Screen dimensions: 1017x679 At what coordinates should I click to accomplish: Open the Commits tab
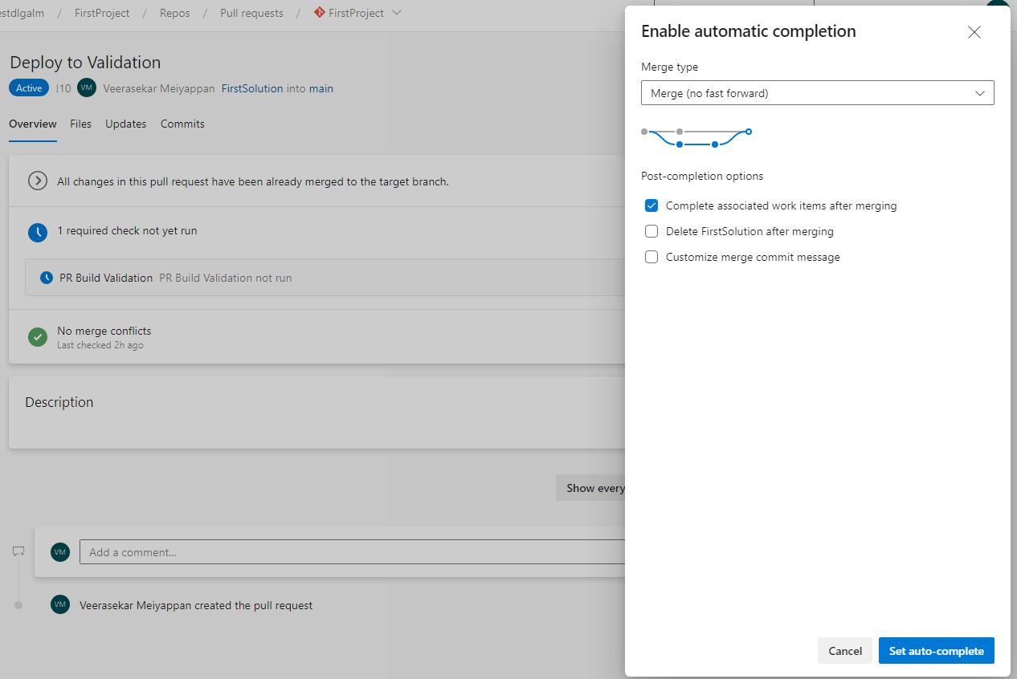click(182, 124)
